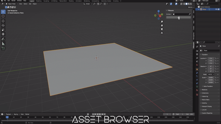The height and width of the screenshot is (124, 221).
Task: Pin the Plane properties context
Action: [x=219, y=46]
